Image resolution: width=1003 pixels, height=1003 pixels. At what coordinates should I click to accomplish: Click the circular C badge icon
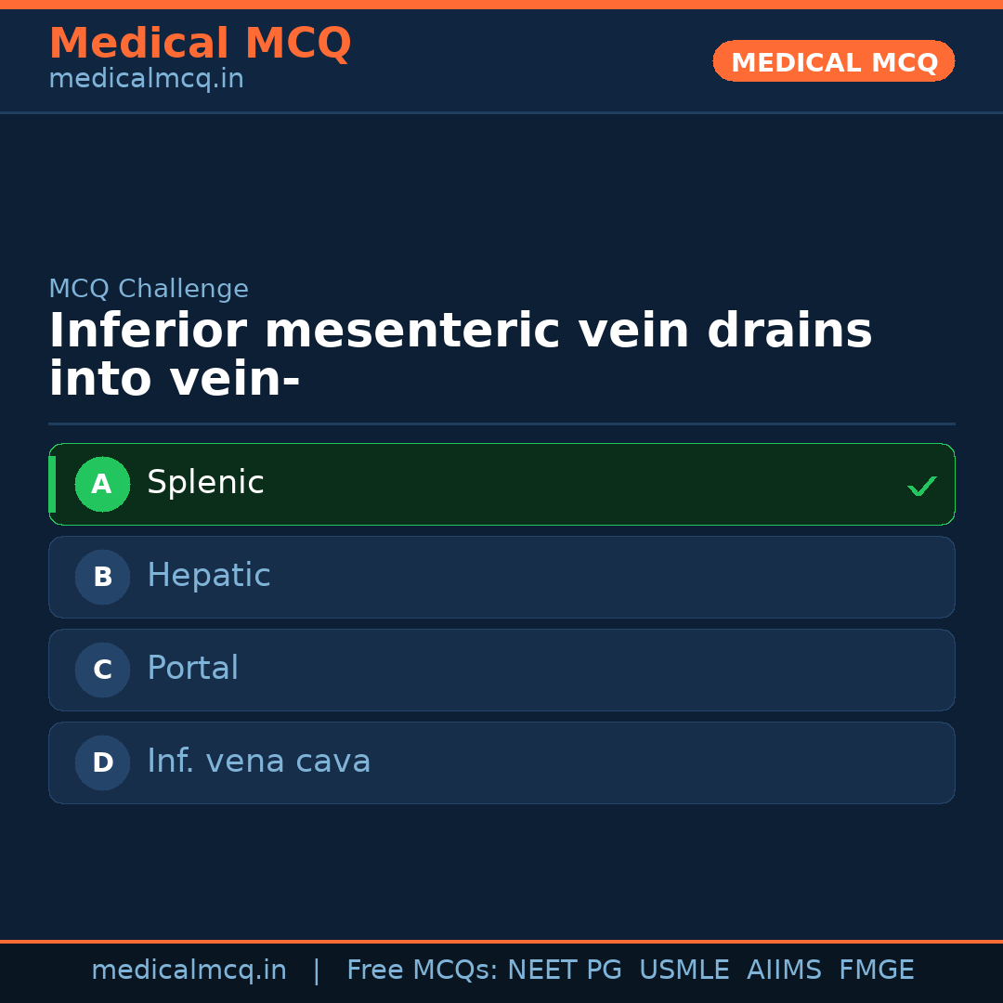(102, 670)
